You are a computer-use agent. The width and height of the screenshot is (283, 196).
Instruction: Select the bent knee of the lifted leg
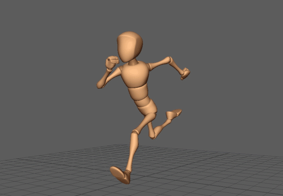point(153,134)
